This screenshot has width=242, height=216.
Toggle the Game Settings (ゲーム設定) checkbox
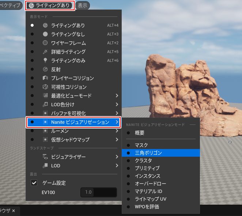[34, 183]
